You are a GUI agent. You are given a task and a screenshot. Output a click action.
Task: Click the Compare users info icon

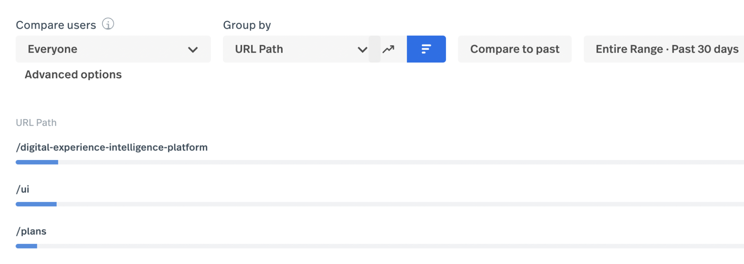pos(108,24)
